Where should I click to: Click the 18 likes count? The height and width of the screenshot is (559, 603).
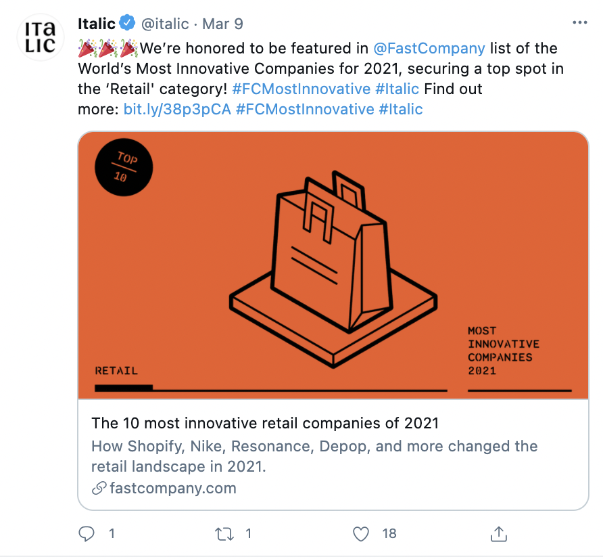coord(389,534)
